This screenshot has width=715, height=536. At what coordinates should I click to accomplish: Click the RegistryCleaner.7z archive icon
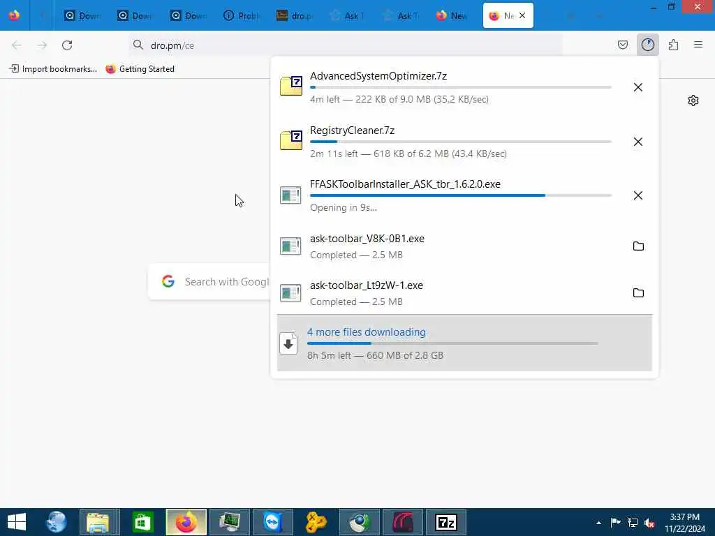coord(291,140)
